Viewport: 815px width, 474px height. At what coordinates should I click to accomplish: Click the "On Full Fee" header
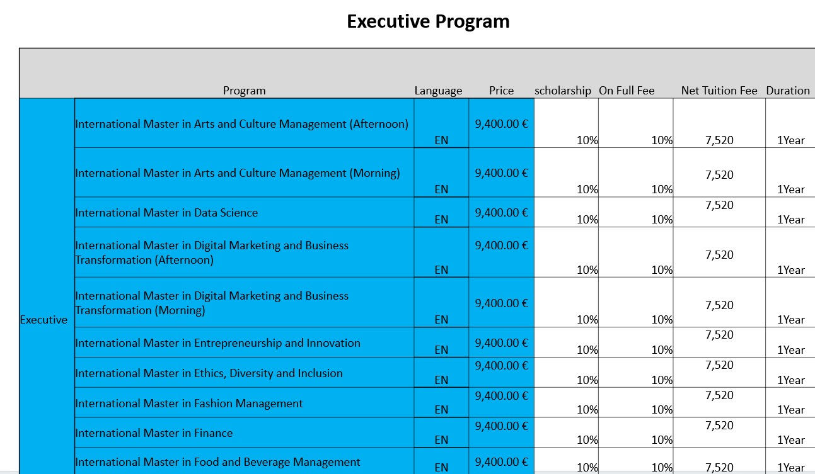pyautogui.click(x=627, y=91)
